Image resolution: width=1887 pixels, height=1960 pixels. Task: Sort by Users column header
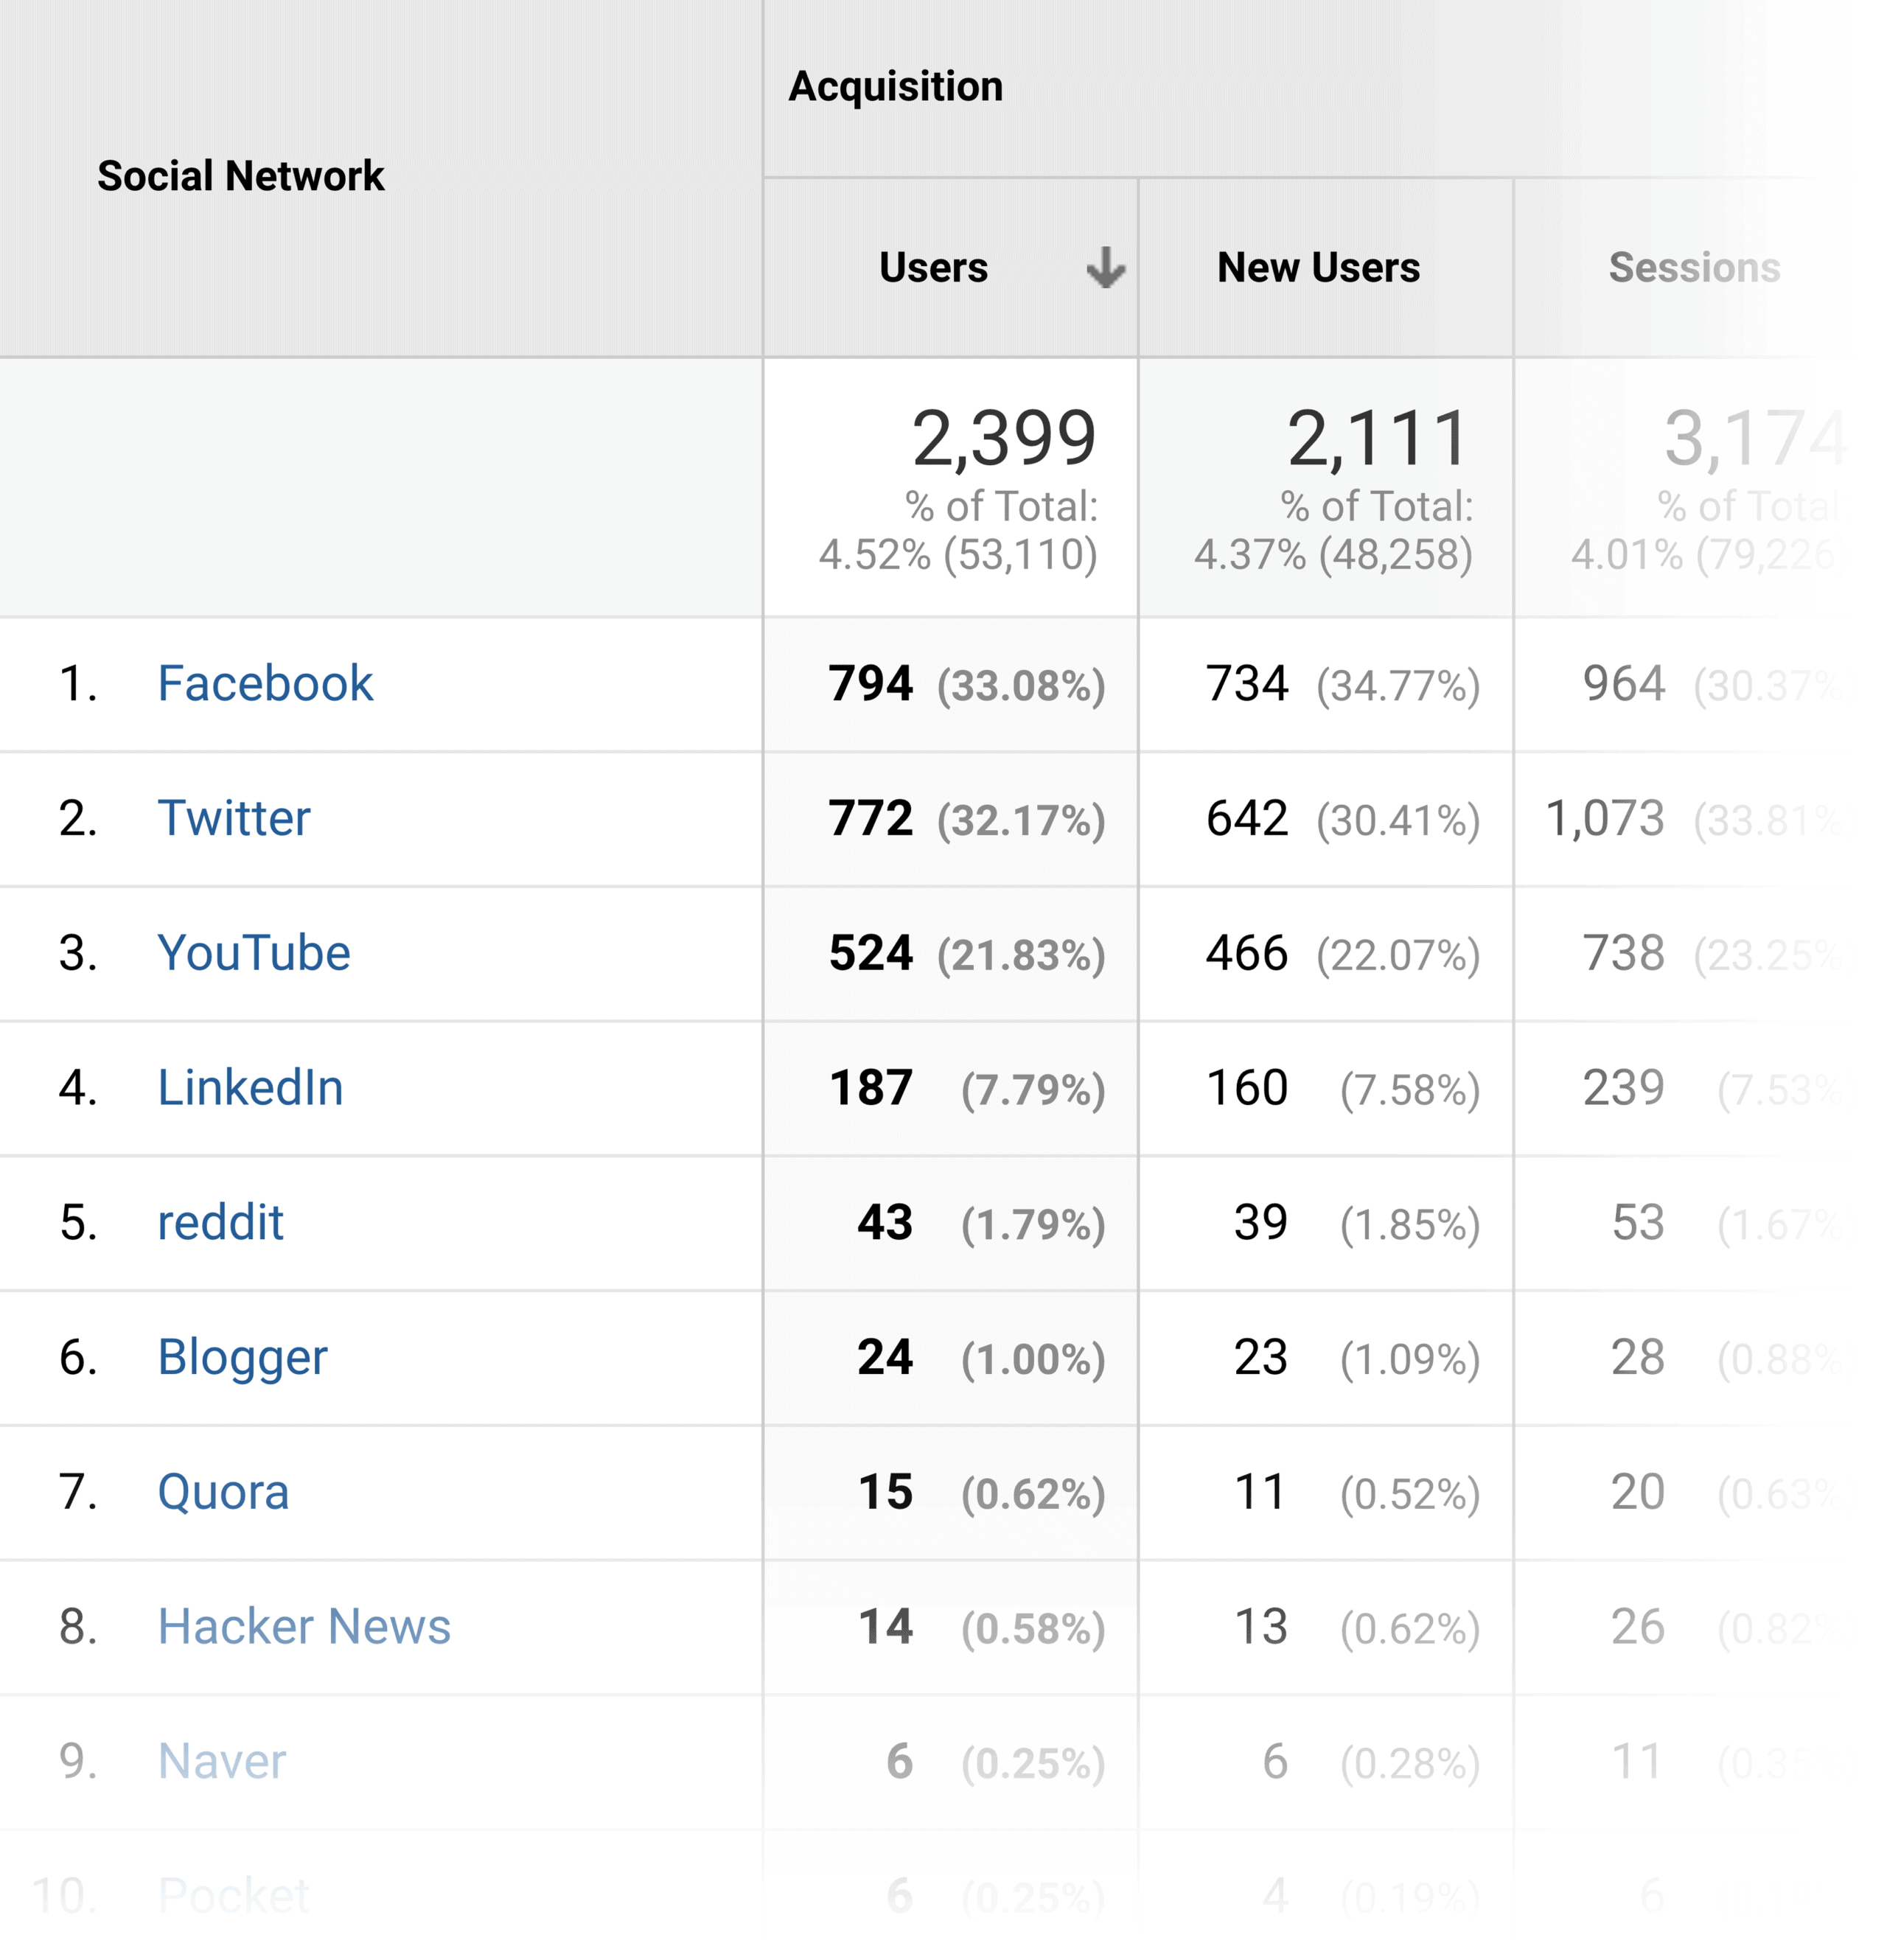[933, 268]
